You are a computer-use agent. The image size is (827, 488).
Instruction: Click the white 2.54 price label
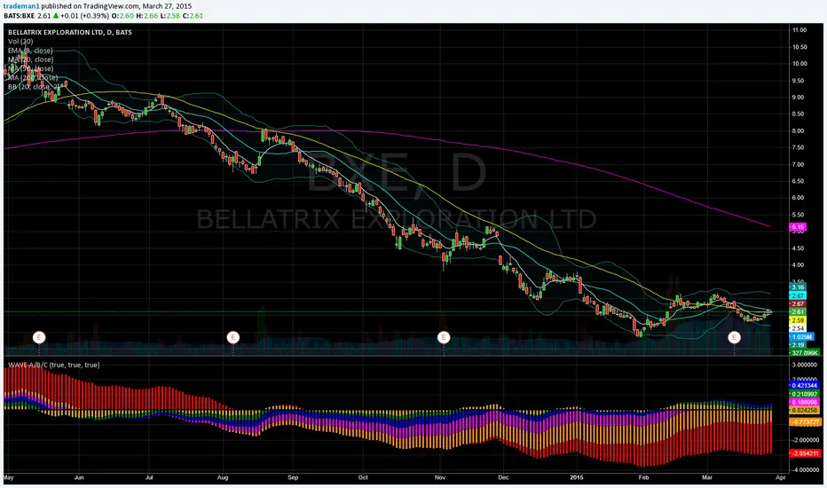click(798, 328)
